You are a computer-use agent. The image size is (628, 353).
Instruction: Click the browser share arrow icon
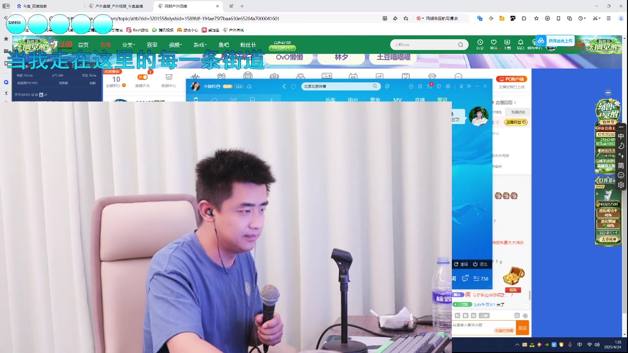click(x=395, y=18)
